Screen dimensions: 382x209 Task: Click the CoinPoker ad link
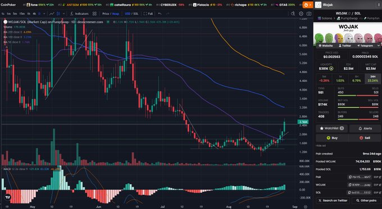8,4
